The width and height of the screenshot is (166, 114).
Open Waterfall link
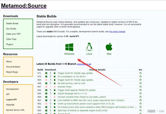(10, 105)
